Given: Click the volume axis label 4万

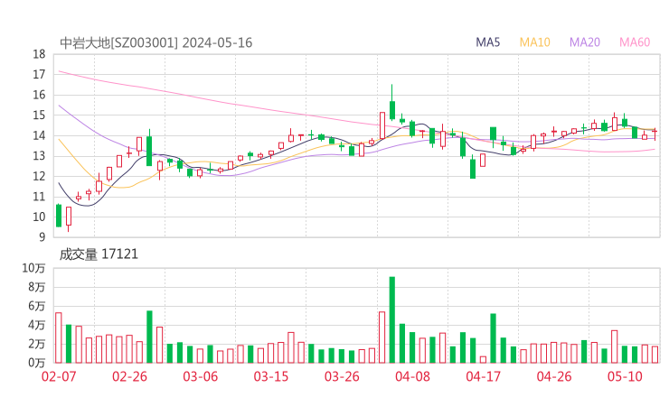Looking at the screenshot, I should tap(37, 326).
